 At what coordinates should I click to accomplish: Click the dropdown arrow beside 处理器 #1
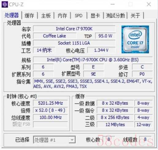[x=72, y=140]
